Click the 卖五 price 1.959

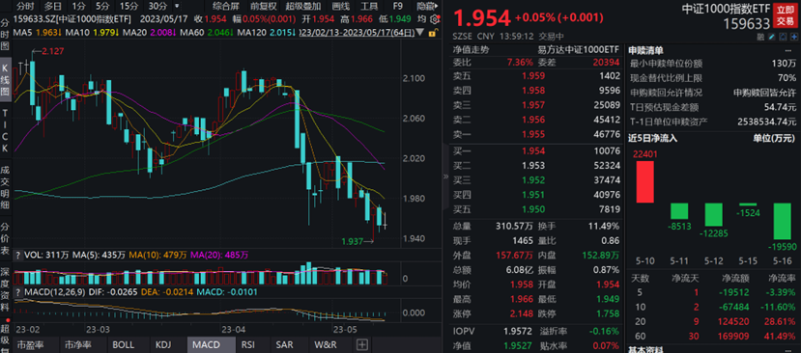[533, 76]
